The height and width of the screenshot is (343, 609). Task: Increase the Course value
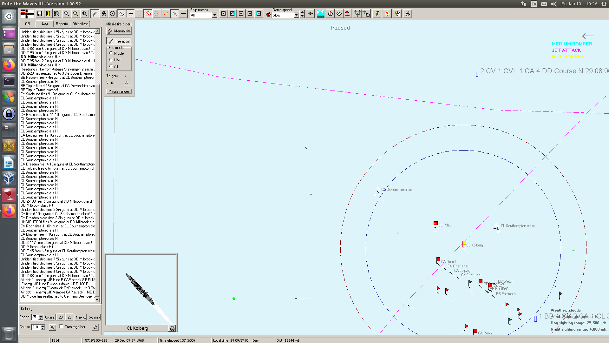43,326
